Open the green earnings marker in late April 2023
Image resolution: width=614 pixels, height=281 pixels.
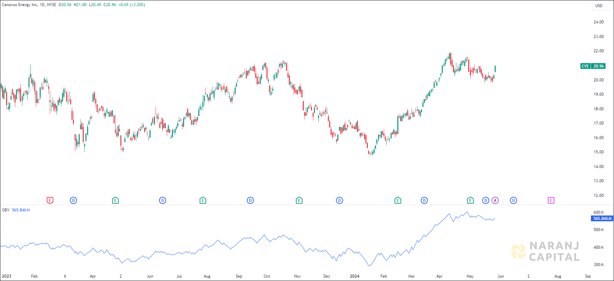pyautogui.click(x=115, y=201)
